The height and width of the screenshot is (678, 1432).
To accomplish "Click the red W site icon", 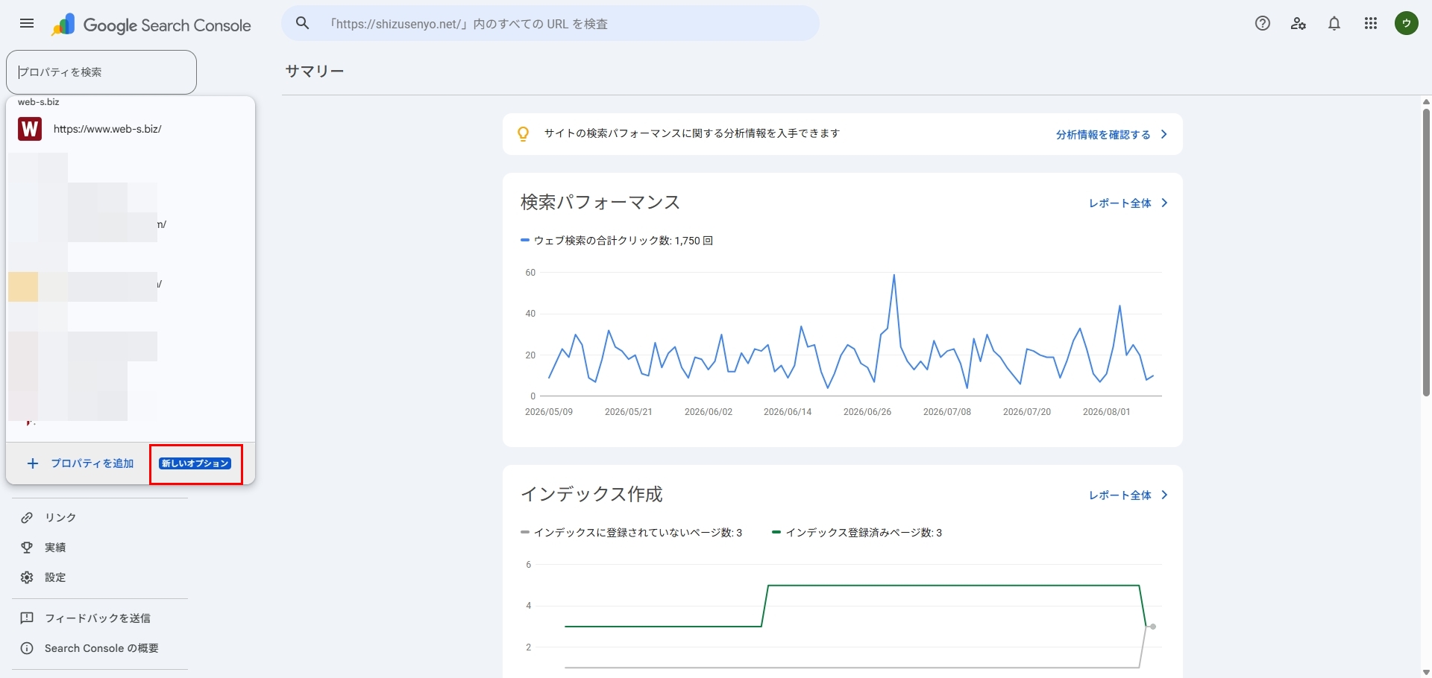I will (30, 129).
